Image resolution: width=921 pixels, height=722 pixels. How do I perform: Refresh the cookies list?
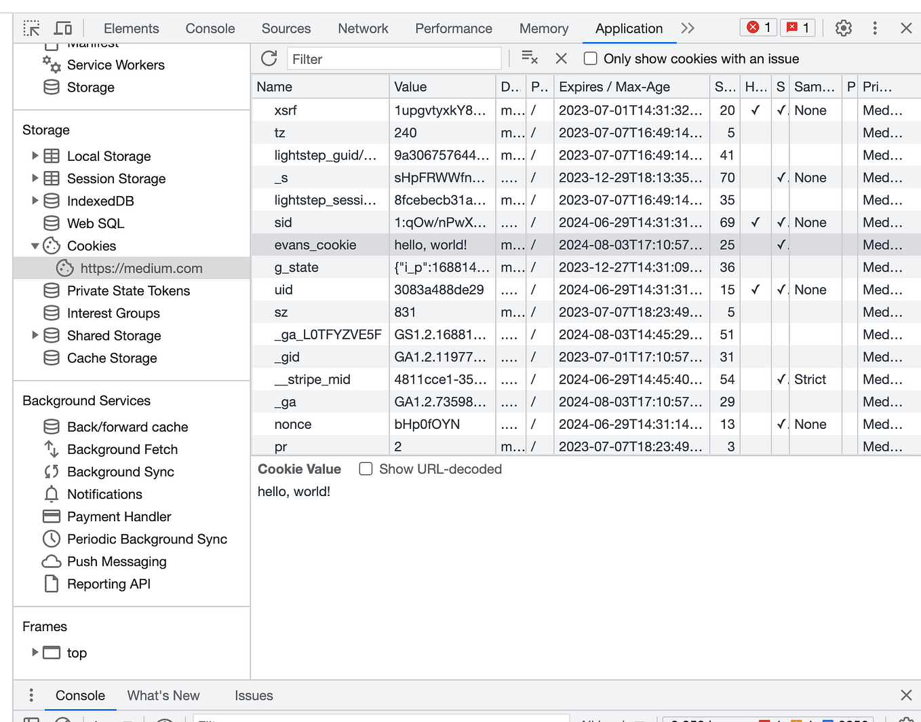tap(269, 58)
